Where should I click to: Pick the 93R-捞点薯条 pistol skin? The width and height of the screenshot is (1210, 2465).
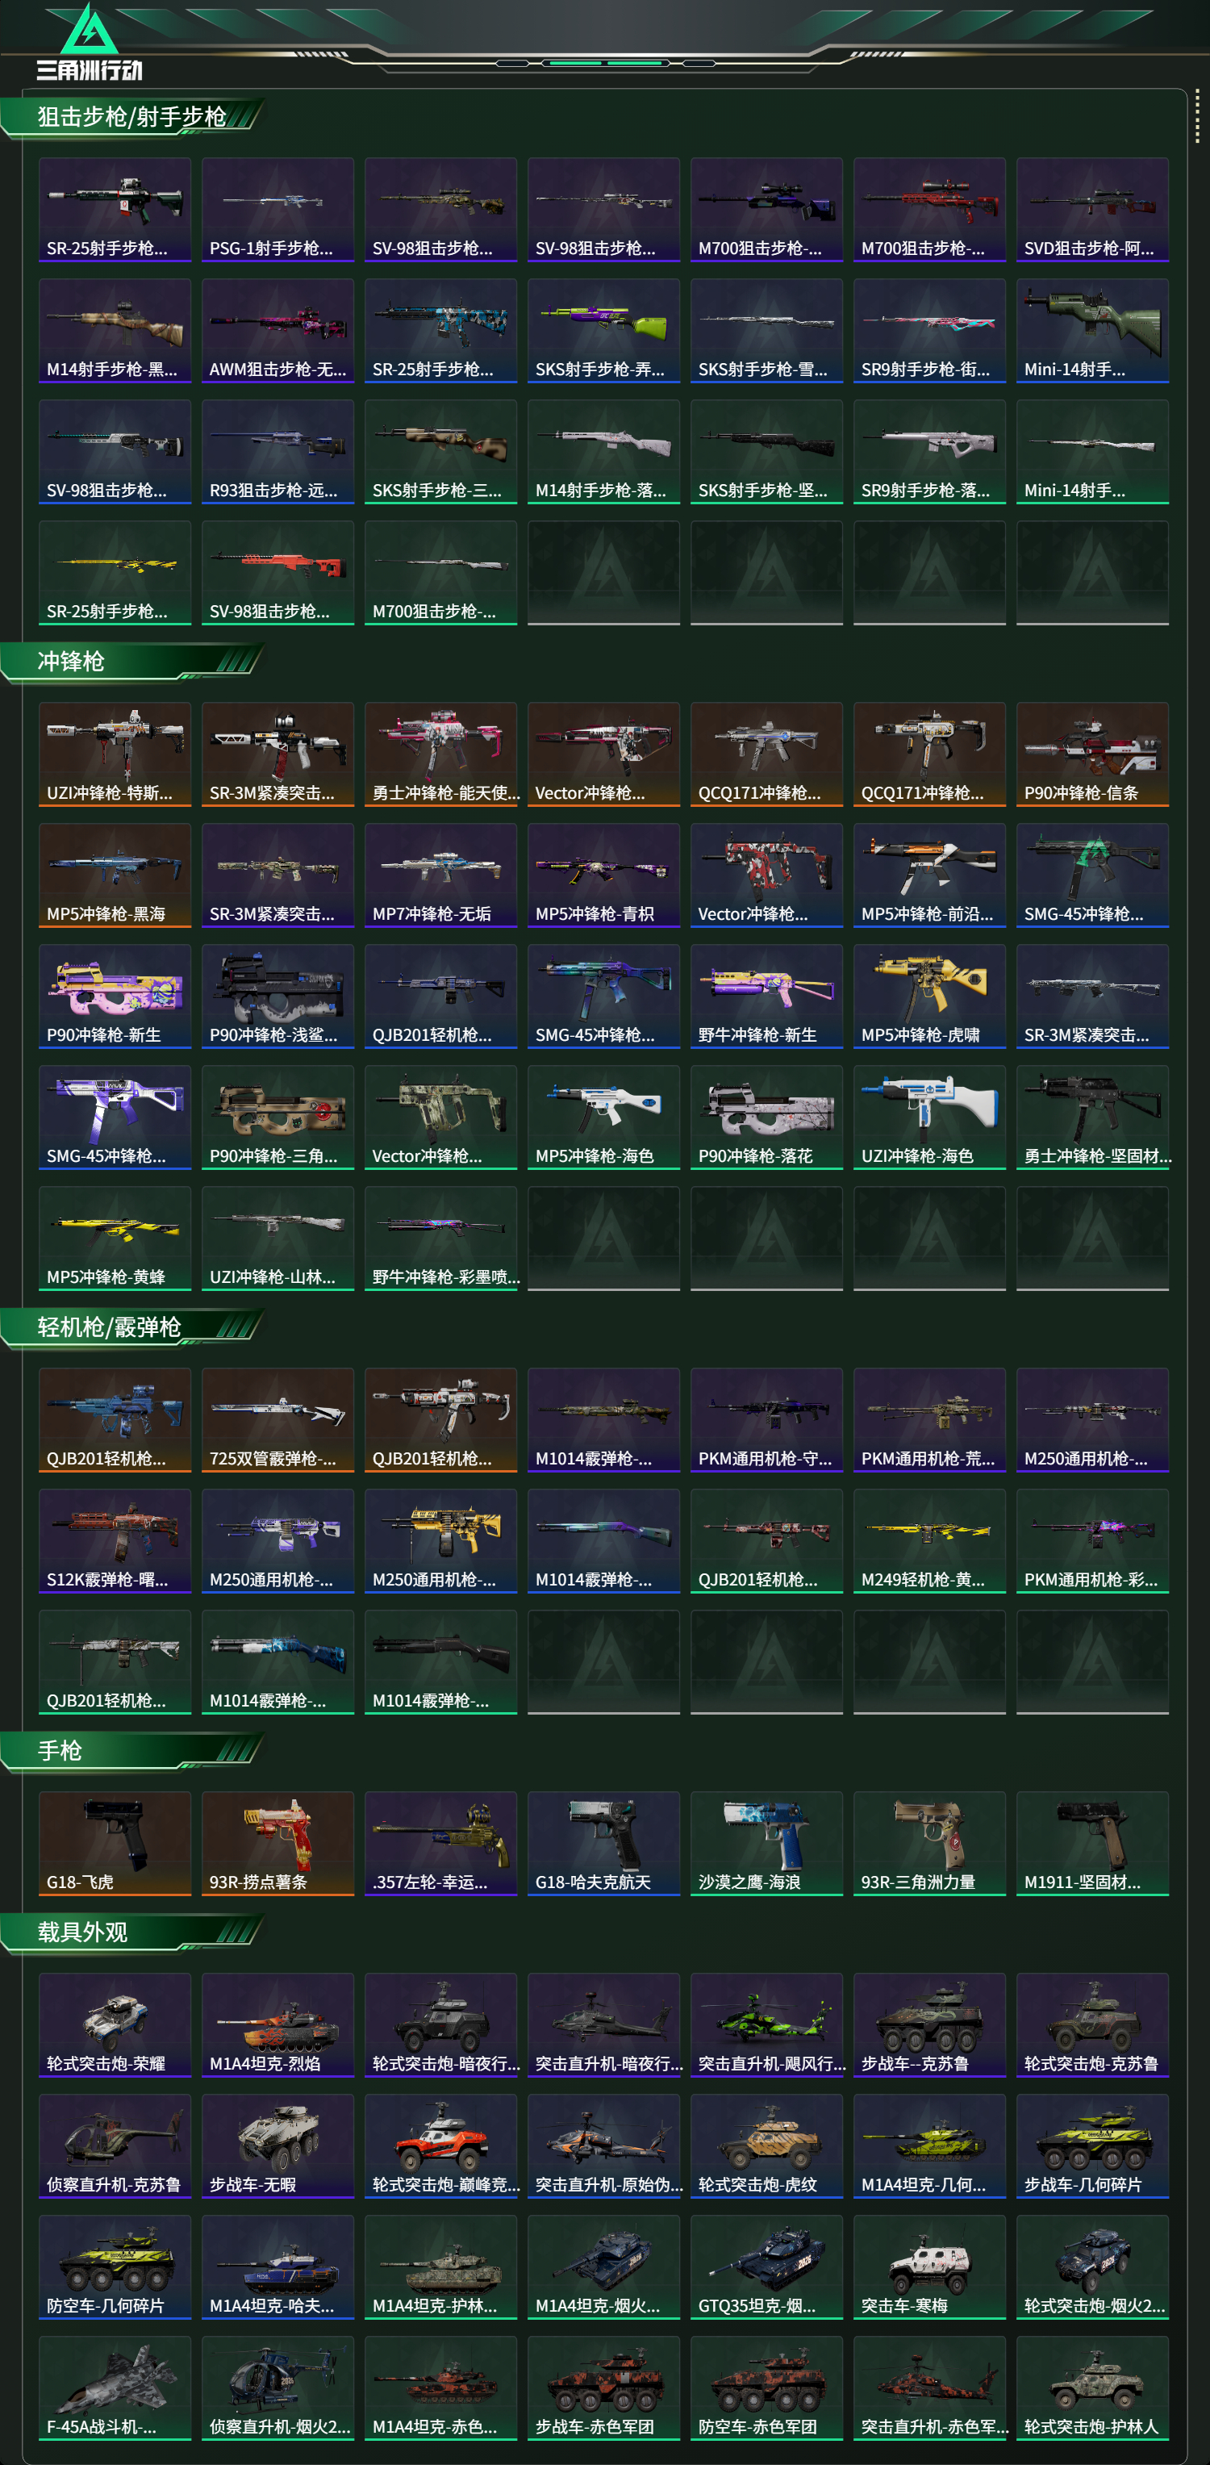[x=277, y=1843]
